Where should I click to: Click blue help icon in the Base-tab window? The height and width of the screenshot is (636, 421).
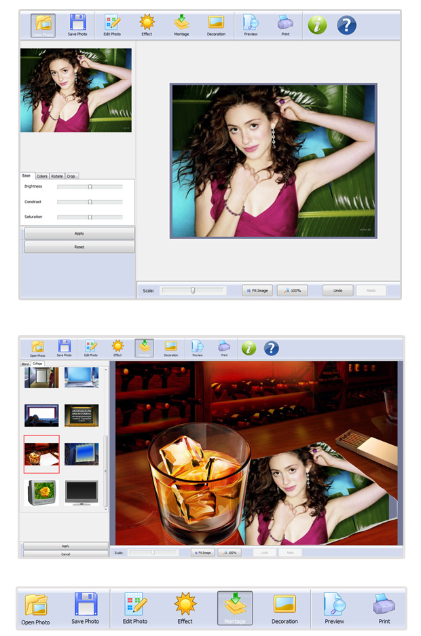346,25
